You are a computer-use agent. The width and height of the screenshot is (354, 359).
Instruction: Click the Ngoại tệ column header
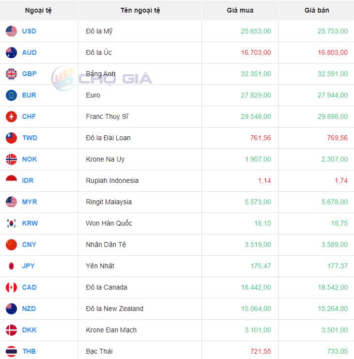pos(39,10)
